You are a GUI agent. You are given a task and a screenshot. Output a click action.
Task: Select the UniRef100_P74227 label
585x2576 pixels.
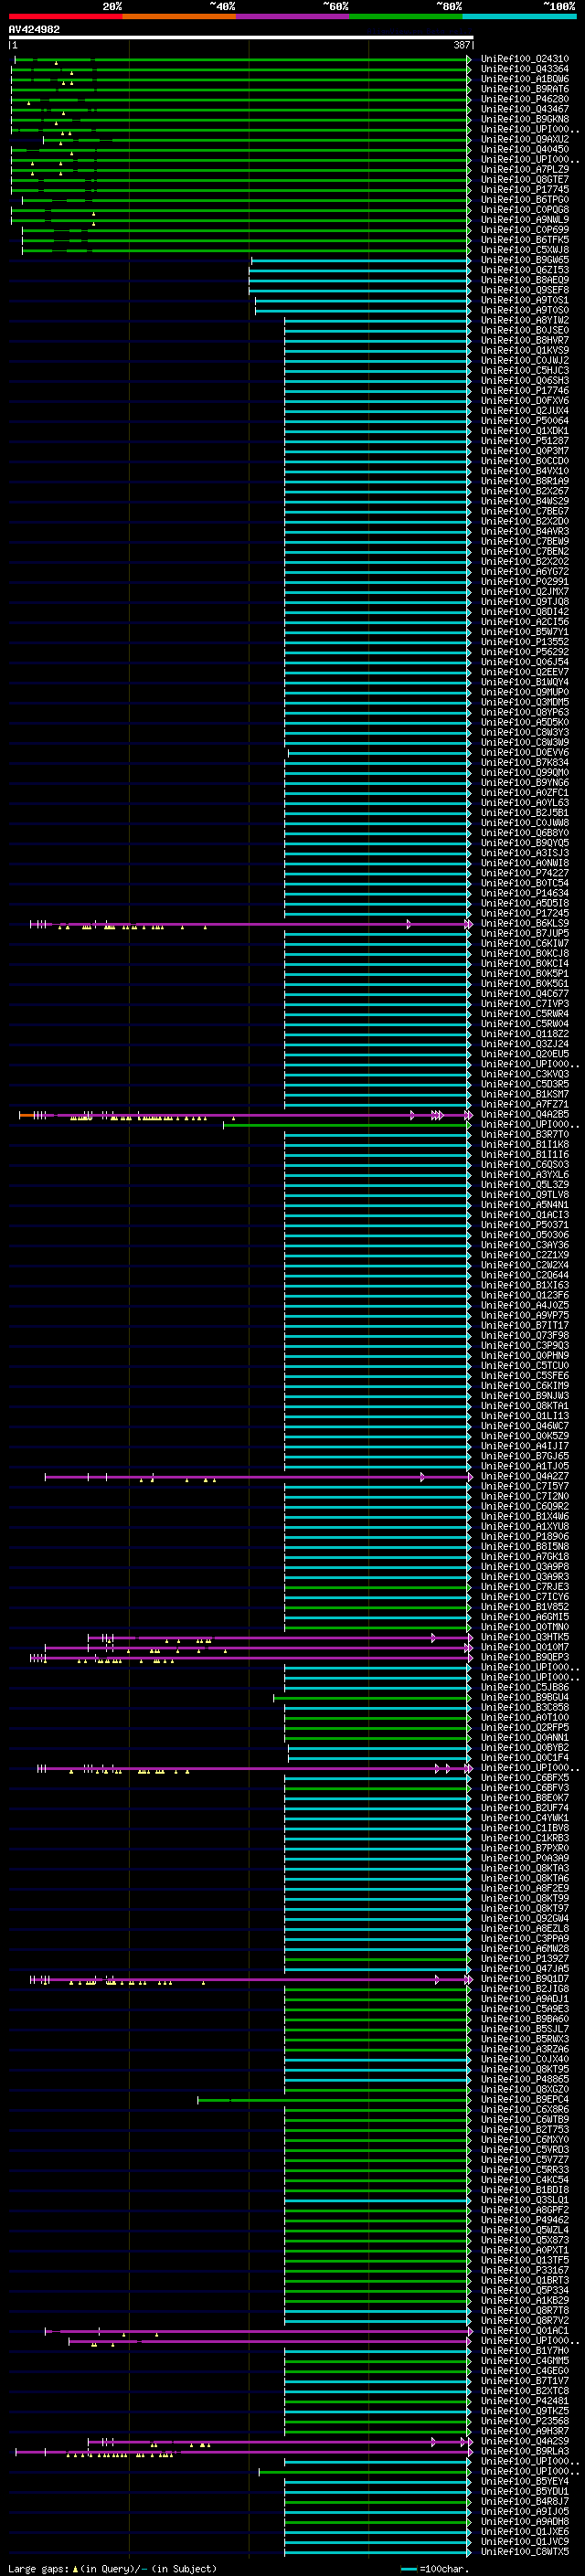(x=524, y=873)
